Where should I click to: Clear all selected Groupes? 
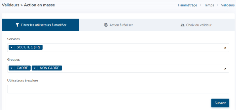point(225,69)
